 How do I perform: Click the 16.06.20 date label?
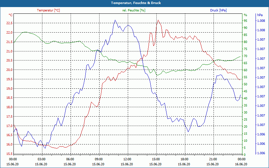point(241,164)
